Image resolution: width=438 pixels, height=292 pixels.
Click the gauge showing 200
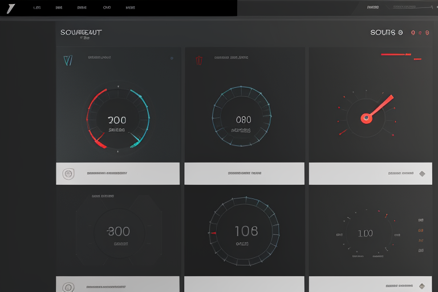coord(117,120)
